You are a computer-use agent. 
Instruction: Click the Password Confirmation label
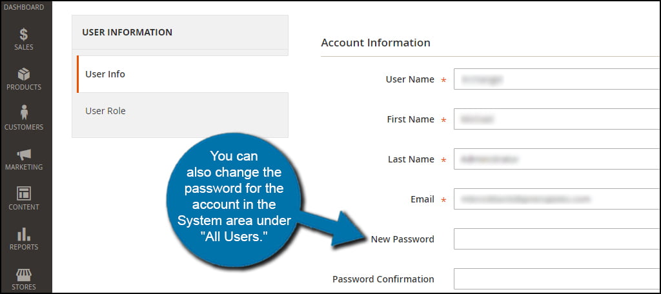(x=383, y=279)
